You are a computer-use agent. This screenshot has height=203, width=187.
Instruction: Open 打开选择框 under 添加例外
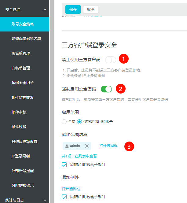(x=71, y=189)
